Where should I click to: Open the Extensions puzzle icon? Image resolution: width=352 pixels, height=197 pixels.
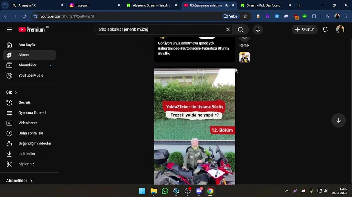click(x=314, y=16)
